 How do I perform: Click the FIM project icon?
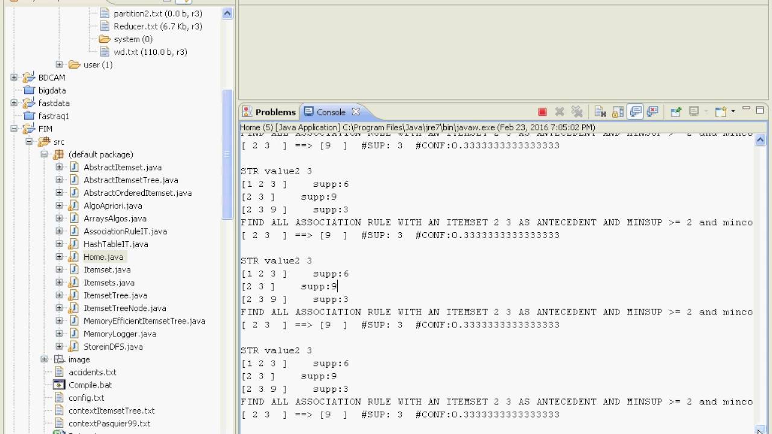tap(28, 128)
